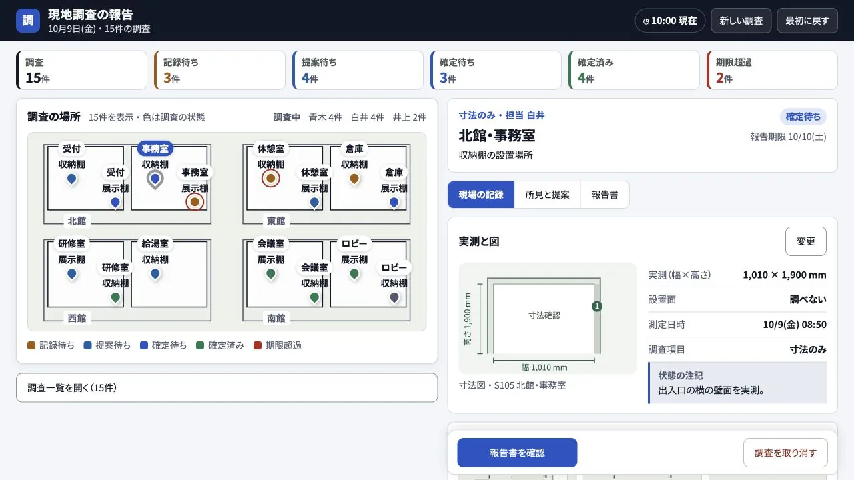
Task: Select the 受付 展示棚 map pin
Action: pyautogui.click(x=115, y=203)
